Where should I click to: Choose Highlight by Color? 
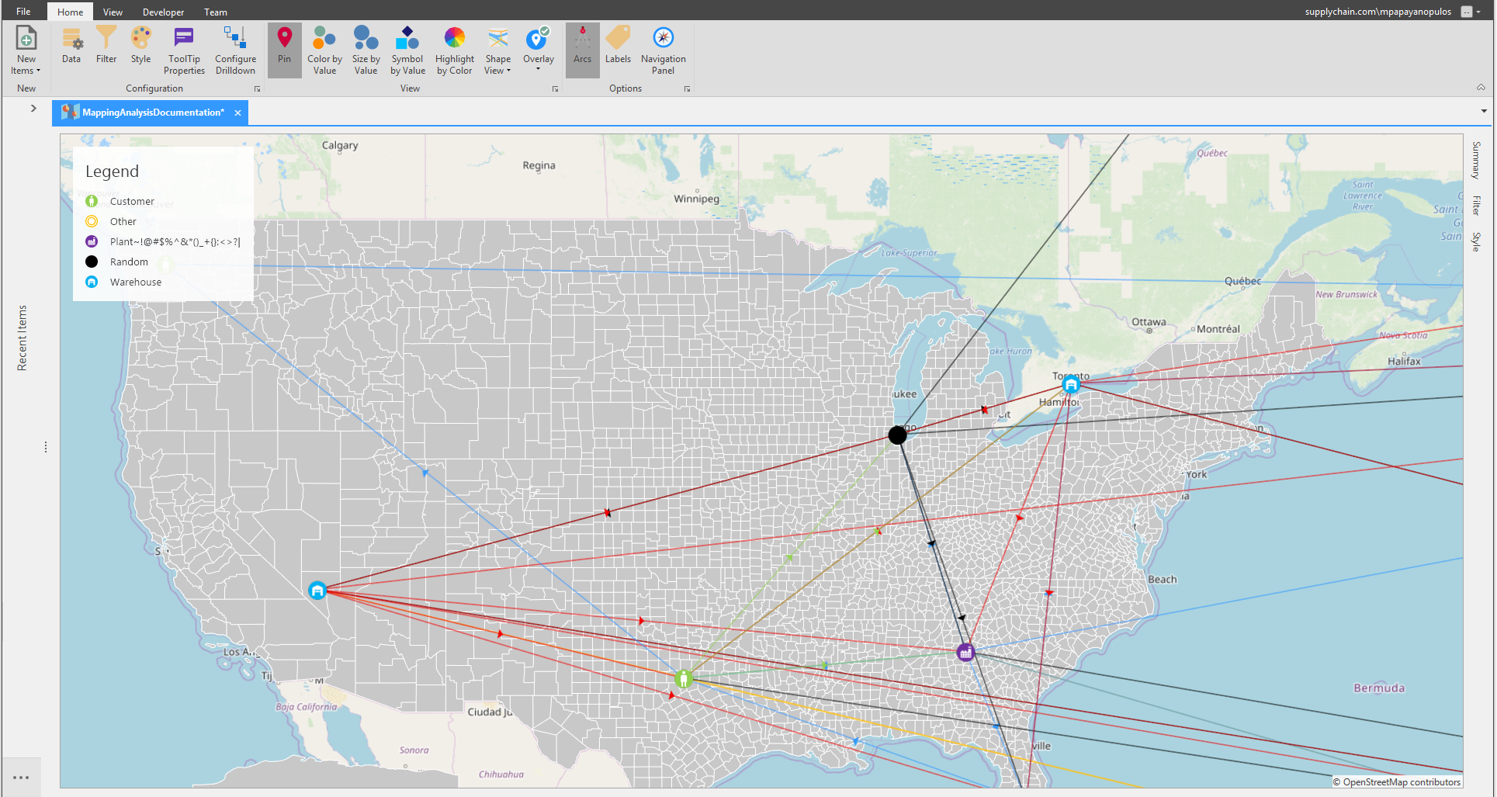pyautogui.click(x=455, y=50)
